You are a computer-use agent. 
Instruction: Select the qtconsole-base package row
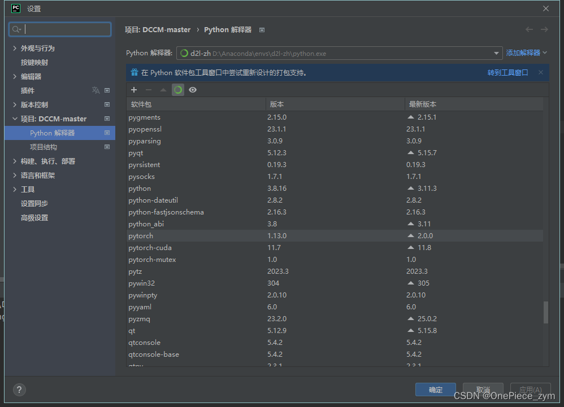pos(335,354)
